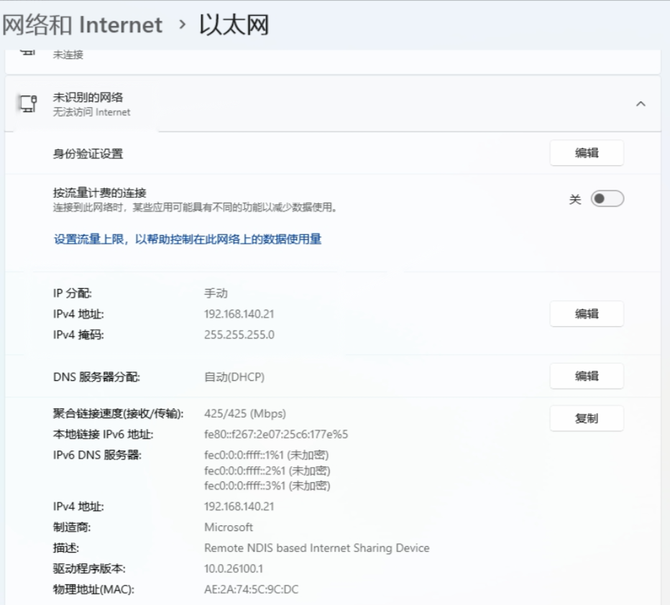Click the 按流量计费的连接 label
This screenshot has width=670, height=605.
pos(99,193)
